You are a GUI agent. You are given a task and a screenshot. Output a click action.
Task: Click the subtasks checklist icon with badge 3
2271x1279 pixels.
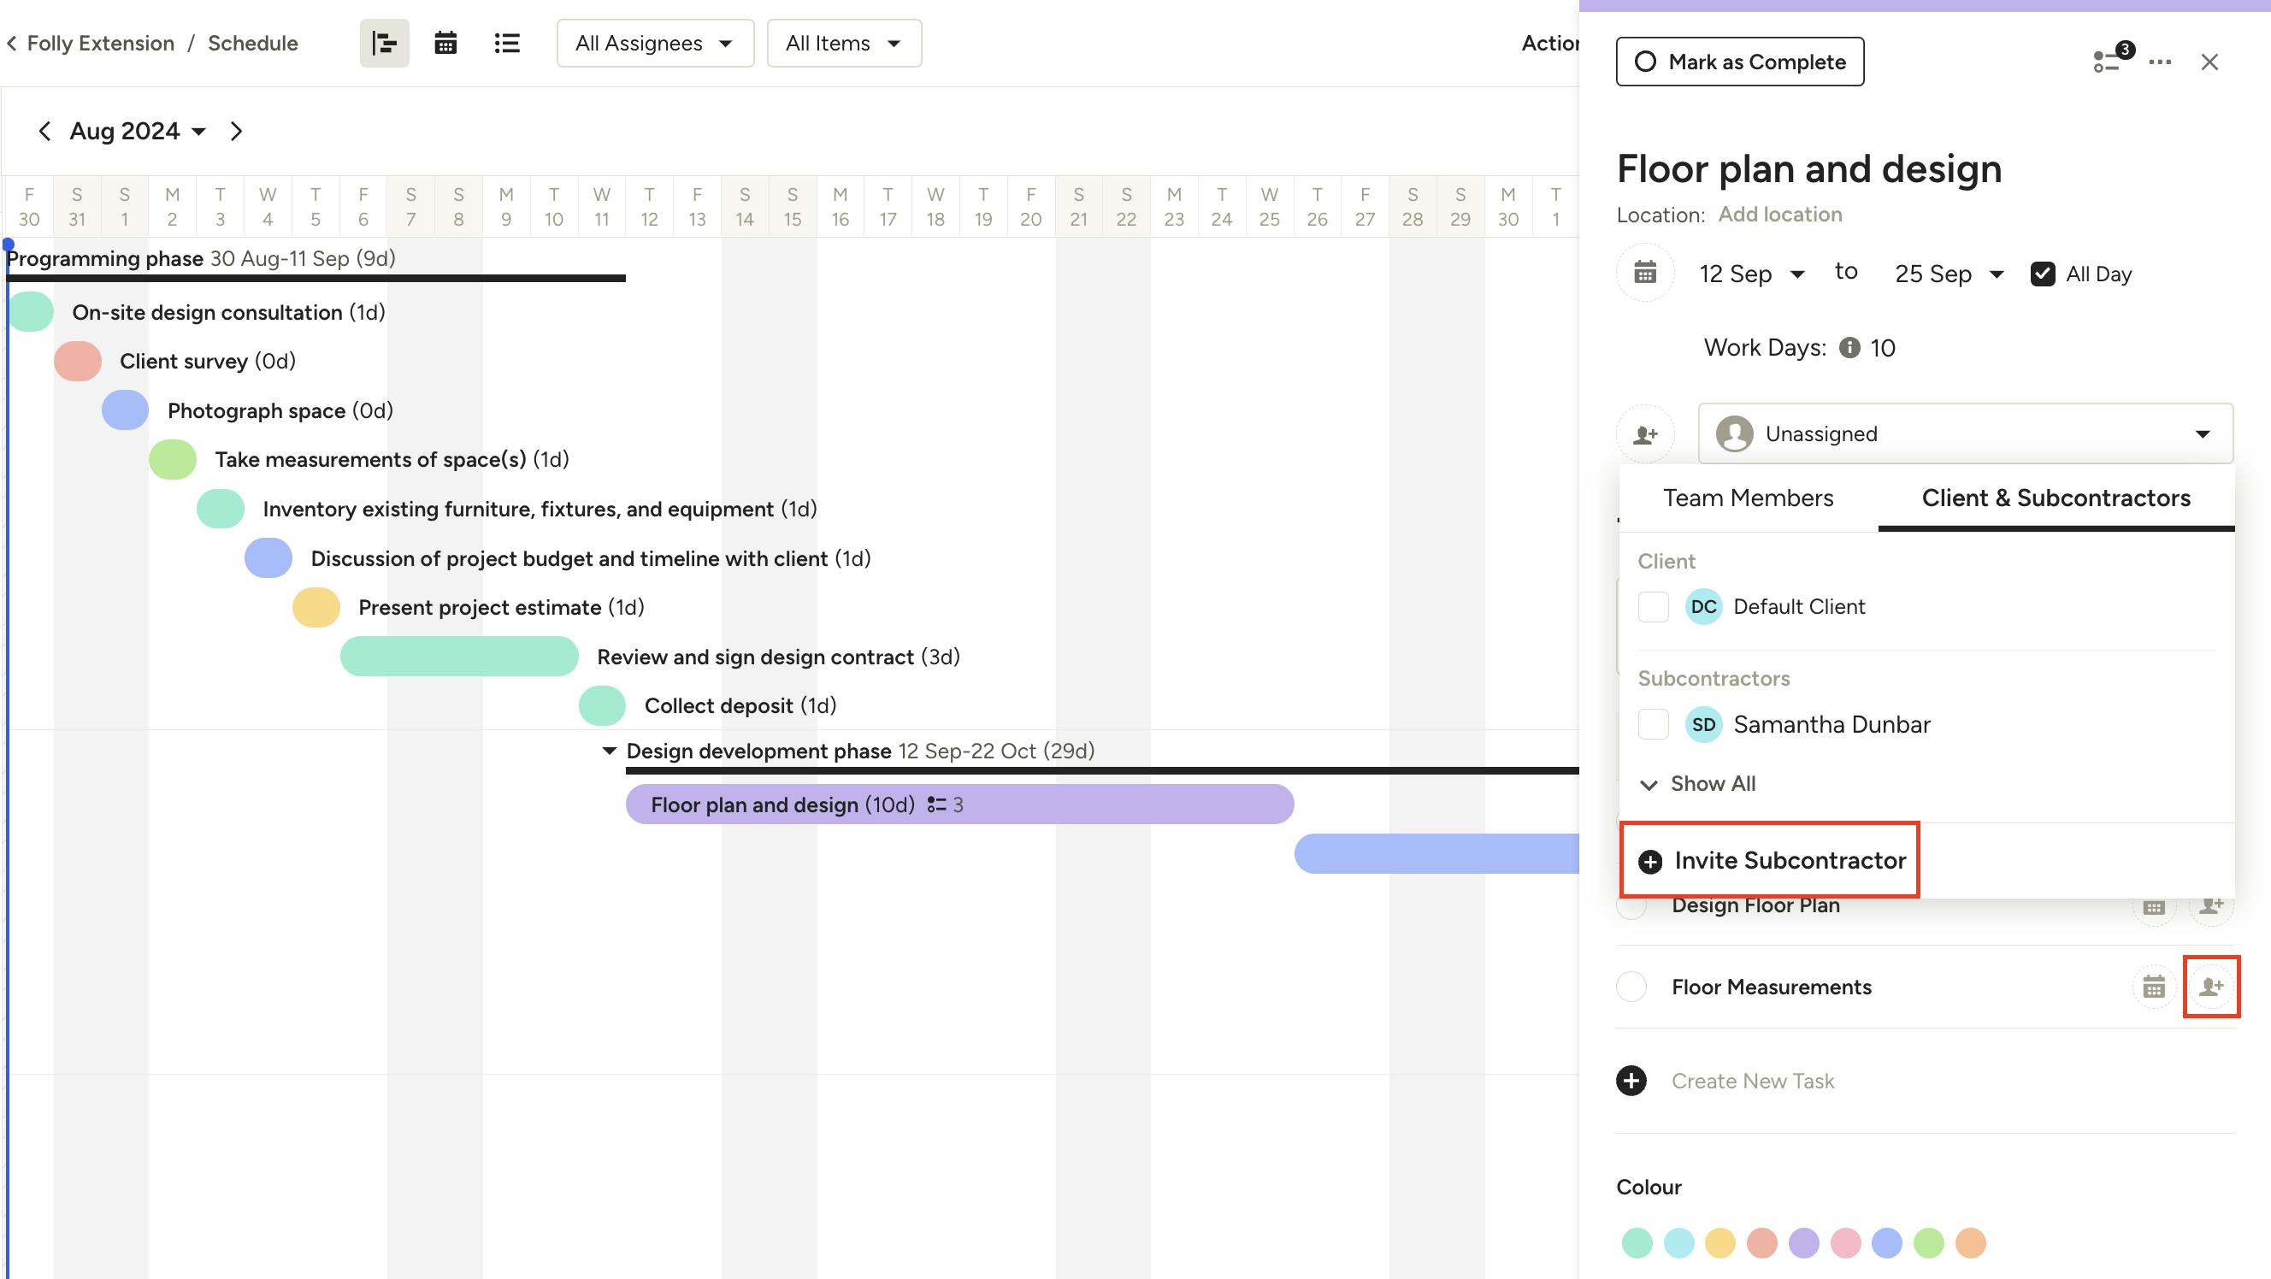click(x=2108, y=61)
